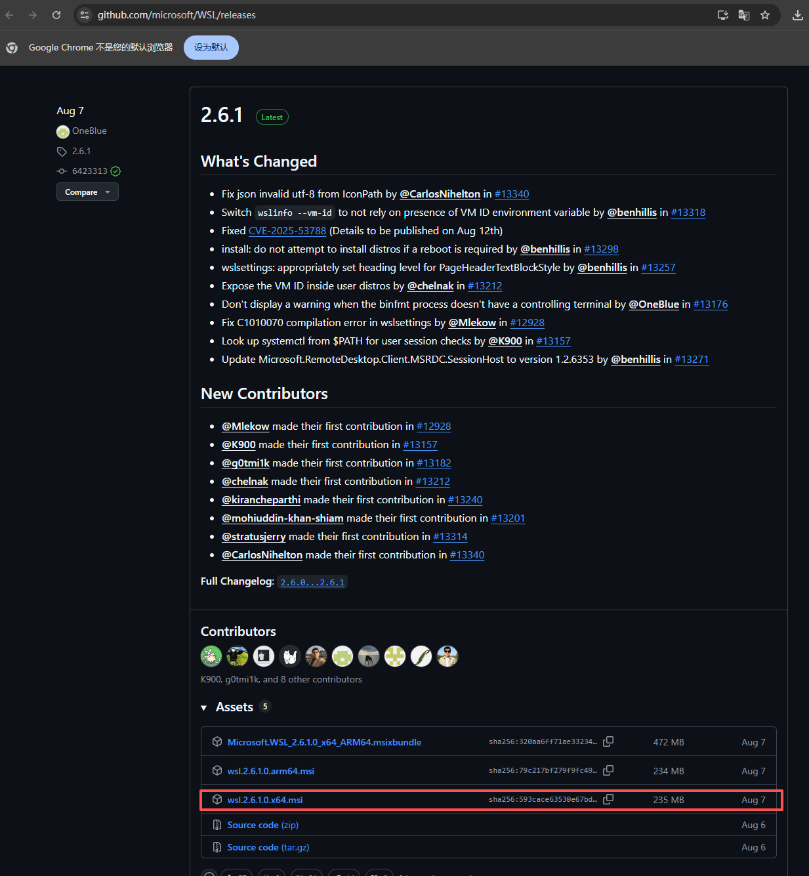809x876 pixels.
Task: Open the 2.6.0...2.6.1 full changelog
Action: [x=312, y=582]
